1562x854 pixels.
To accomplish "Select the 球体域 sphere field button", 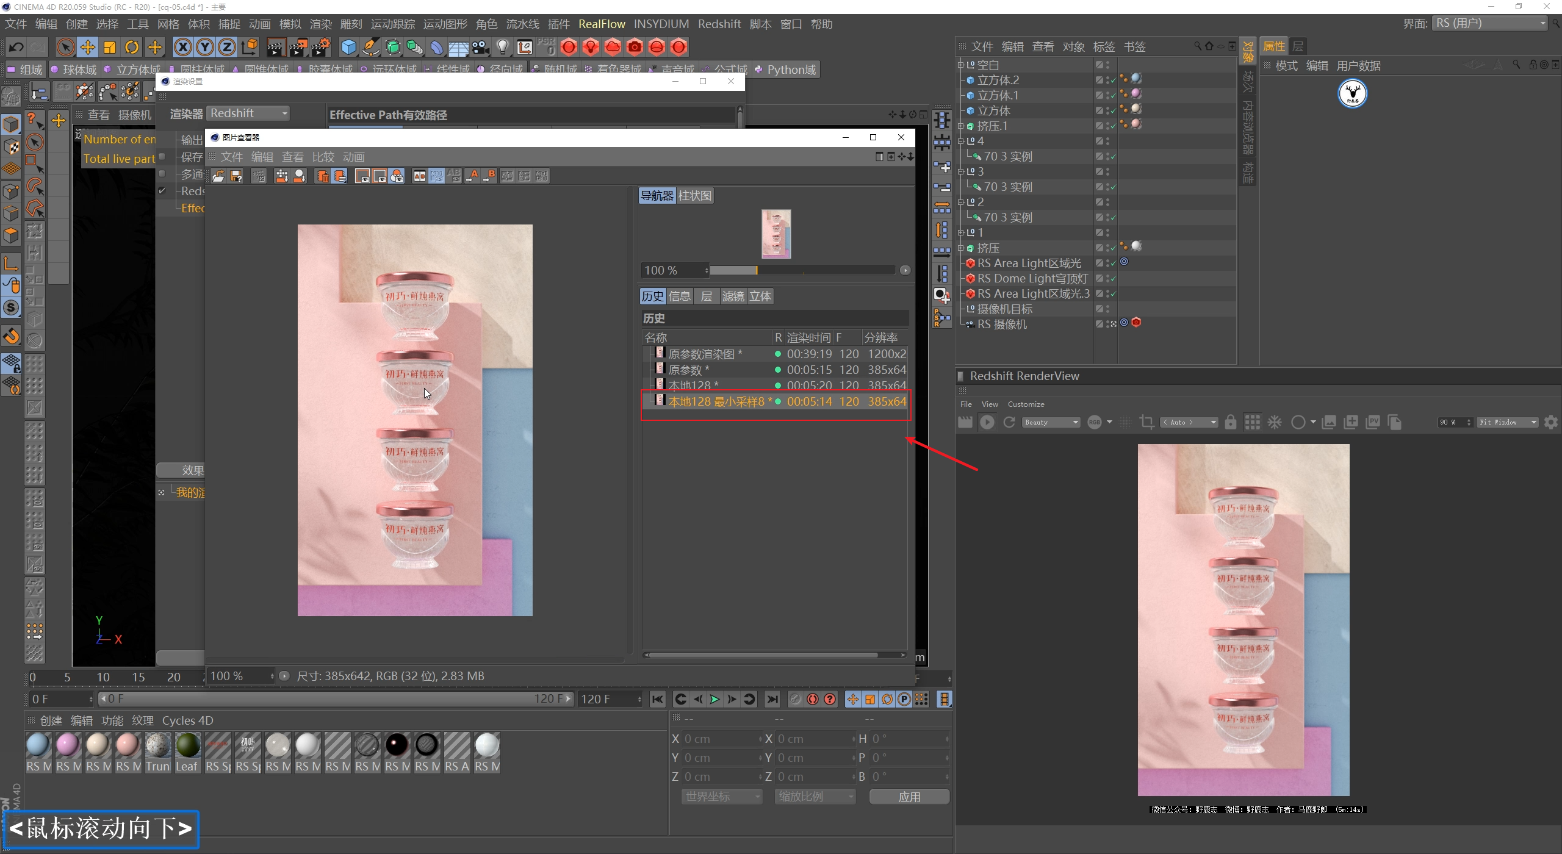I will tap(73, 70).
